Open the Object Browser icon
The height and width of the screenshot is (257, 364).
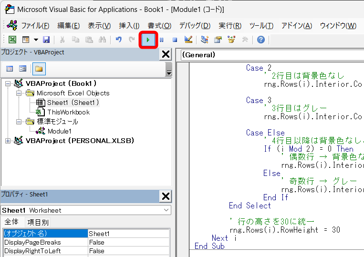(231, 40)
